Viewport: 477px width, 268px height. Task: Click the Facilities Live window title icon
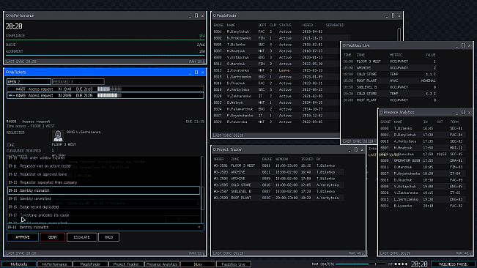344,45
